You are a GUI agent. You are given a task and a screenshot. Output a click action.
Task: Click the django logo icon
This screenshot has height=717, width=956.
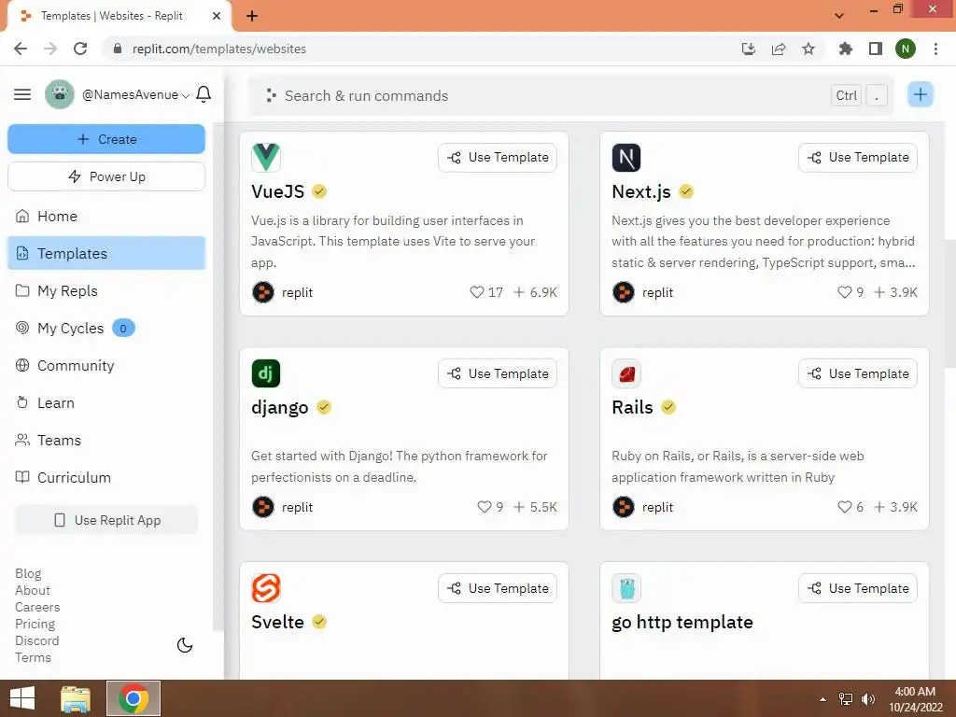266,373
